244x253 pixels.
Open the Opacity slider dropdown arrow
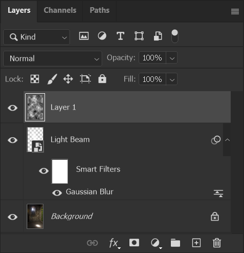(172, 58)
